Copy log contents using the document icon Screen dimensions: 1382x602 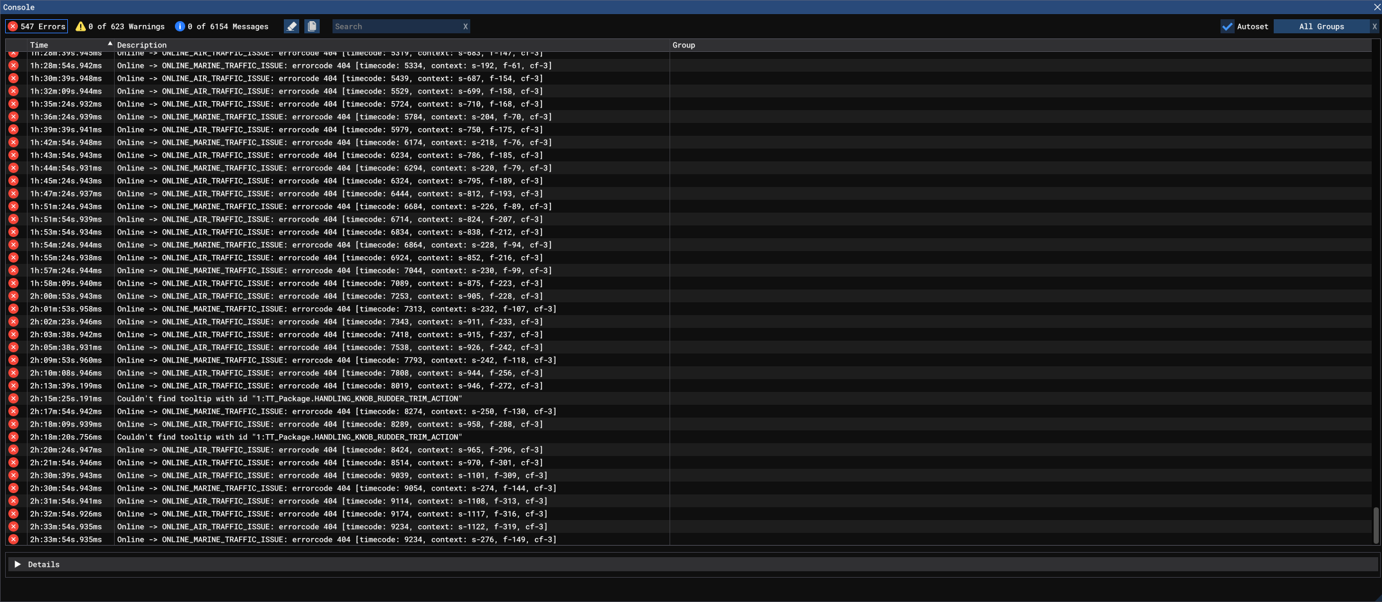click(x=312, y=26)
